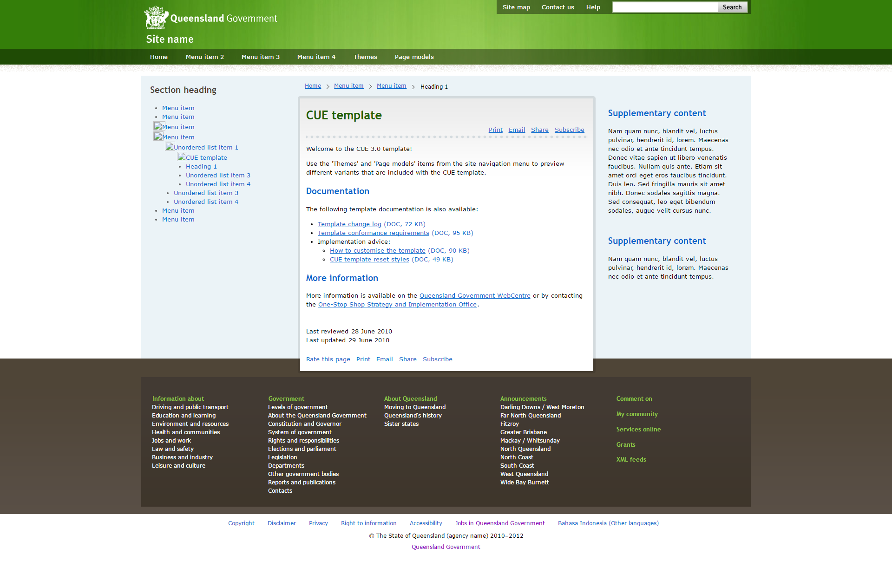Focus the site search text field
Screen dimensions: 892x561
click(x=664, y=7)
